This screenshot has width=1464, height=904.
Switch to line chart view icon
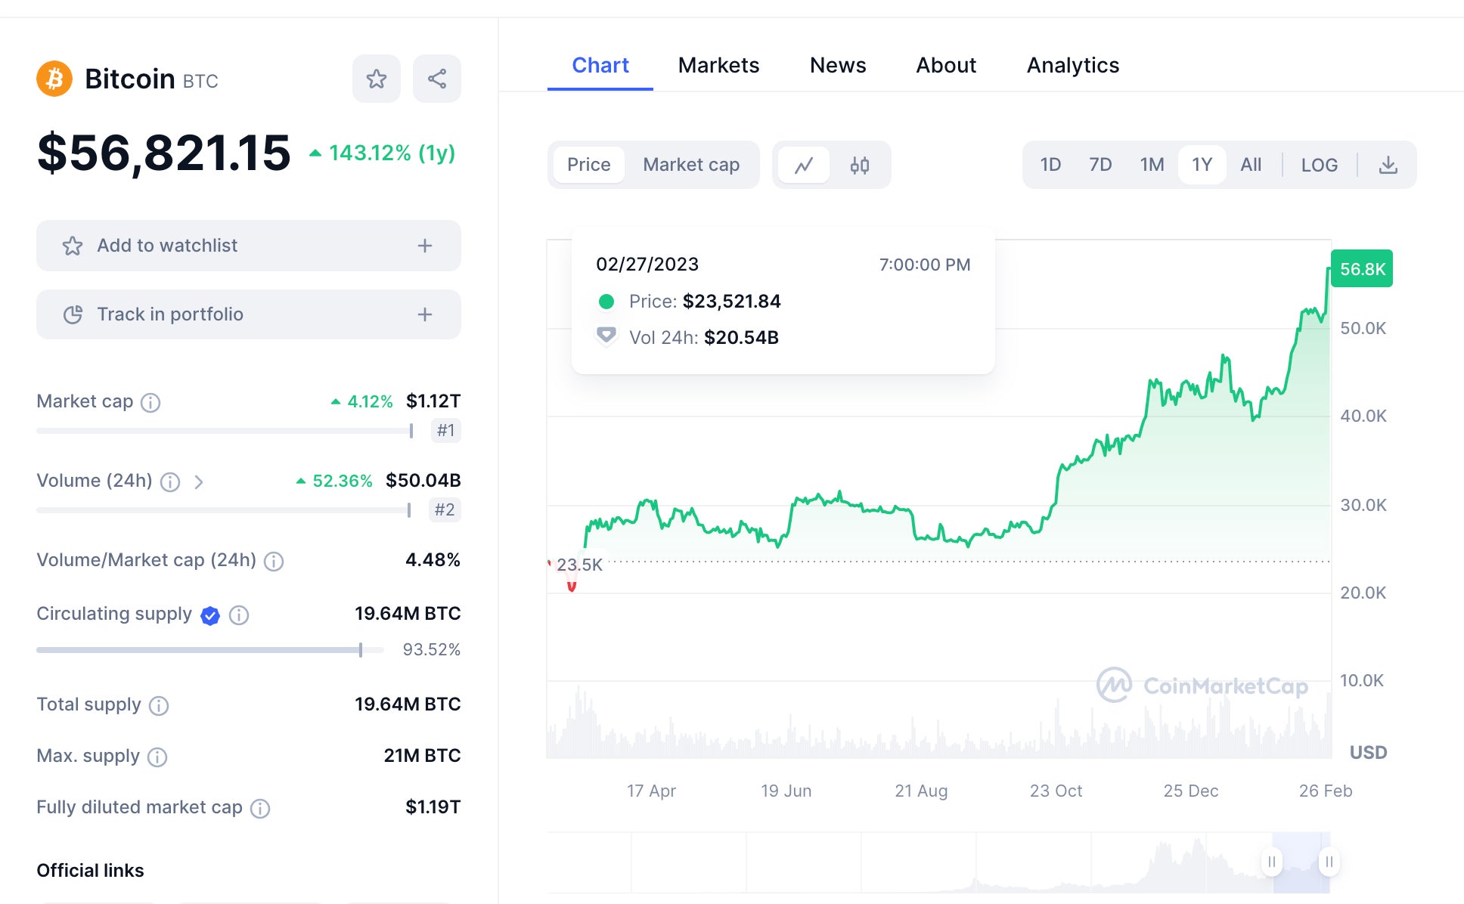(804, 165)
